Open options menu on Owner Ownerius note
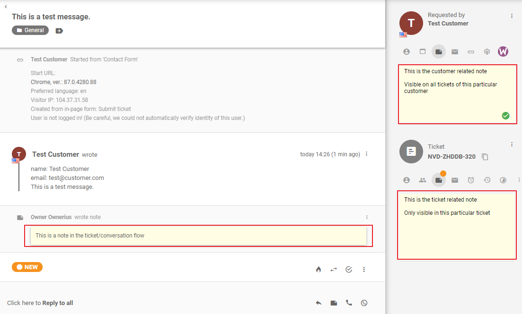 pyautogui.click(x=367, y=217)
